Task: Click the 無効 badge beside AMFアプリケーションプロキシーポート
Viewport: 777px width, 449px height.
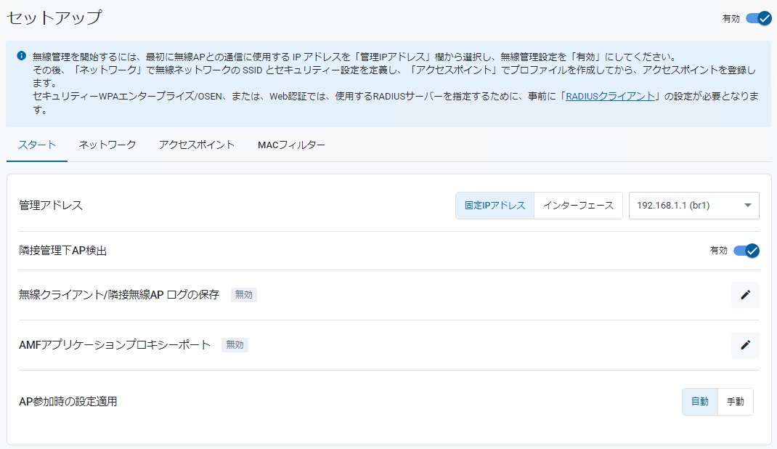Action: tap(235, 345)
